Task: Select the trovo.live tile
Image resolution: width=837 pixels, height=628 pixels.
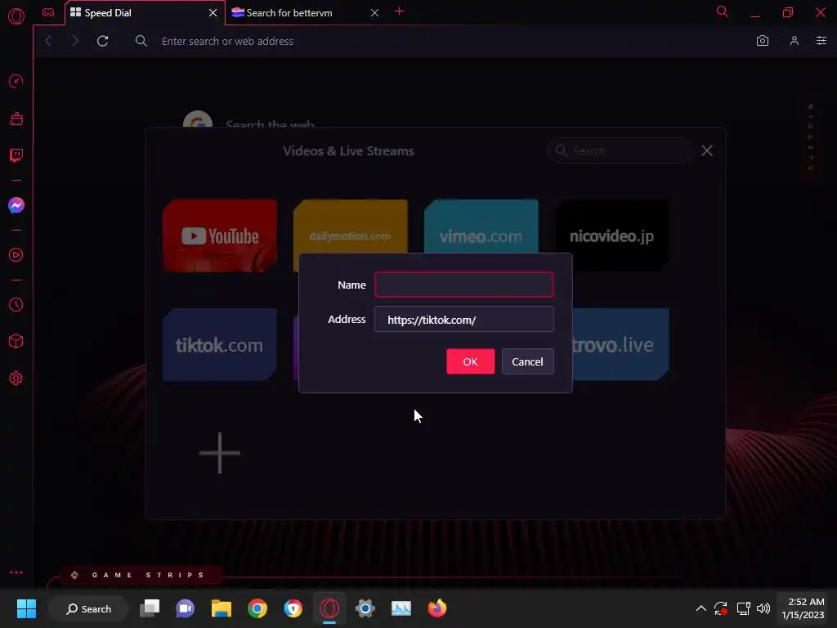Action: coord(620,344)
